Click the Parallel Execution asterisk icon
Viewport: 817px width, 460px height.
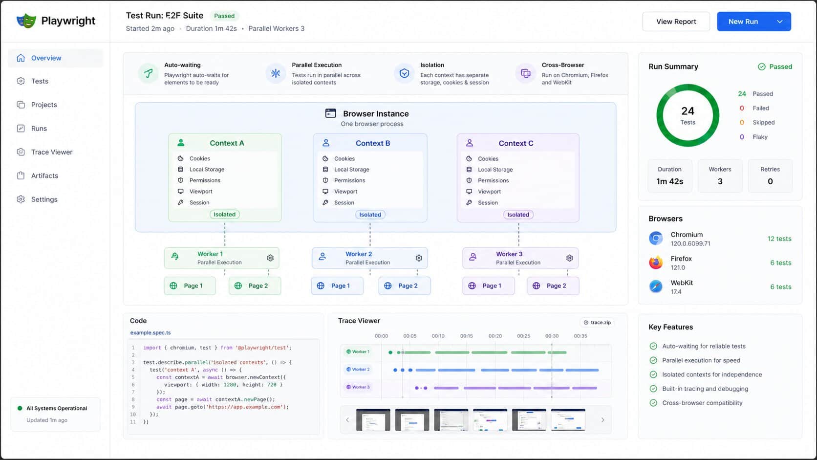276,73
